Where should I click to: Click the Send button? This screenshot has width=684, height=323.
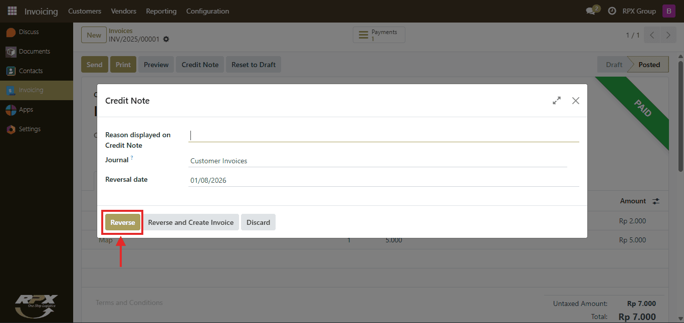pyautogui.click(x=94, y=65)
